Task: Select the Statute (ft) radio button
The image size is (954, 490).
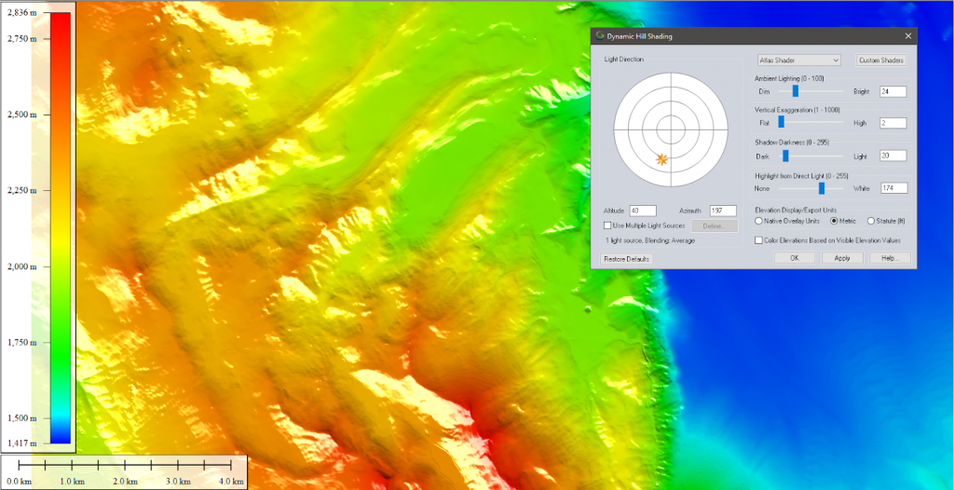Action: (x=871, y=221)
